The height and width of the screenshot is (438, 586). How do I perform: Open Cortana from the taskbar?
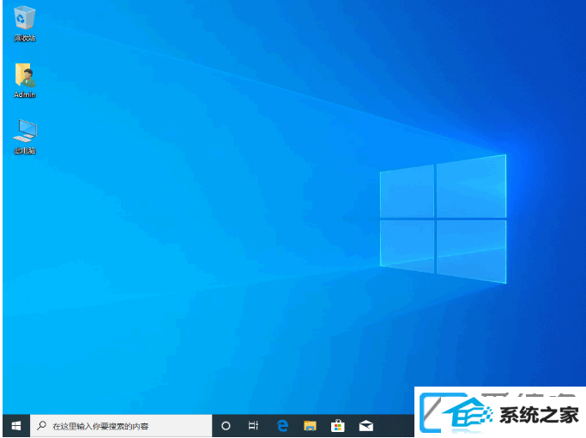pyautogui.click(x=226, y=426)
